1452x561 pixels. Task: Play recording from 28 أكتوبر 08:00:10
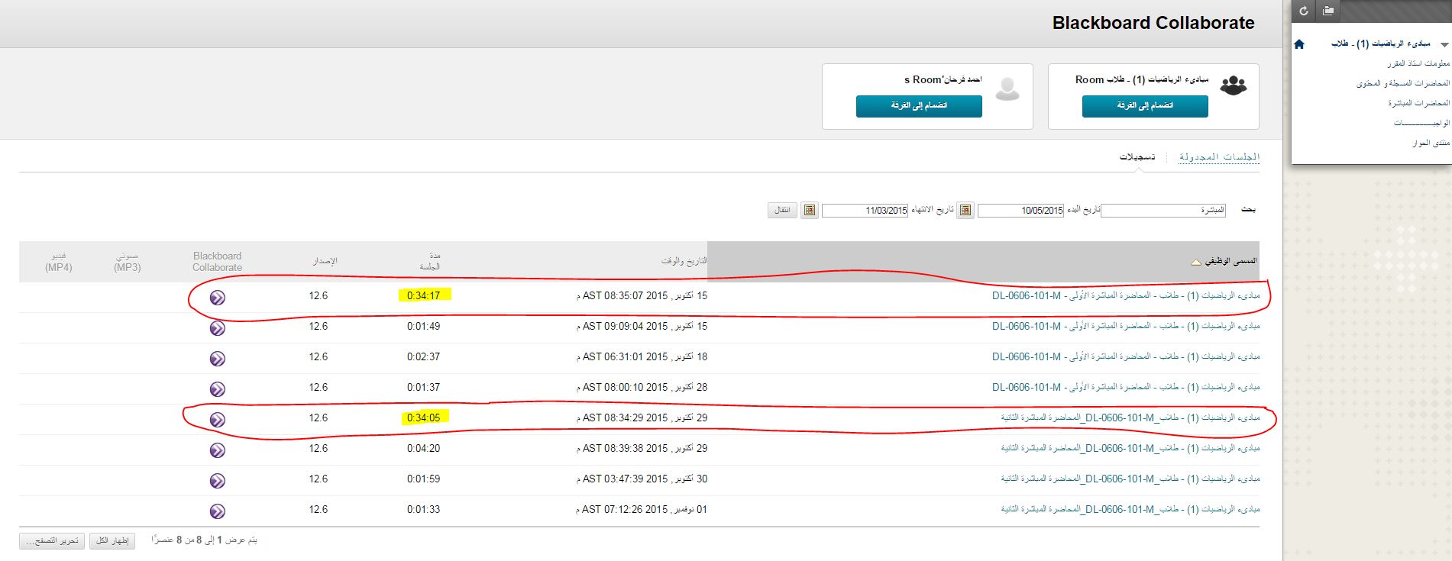218,389
